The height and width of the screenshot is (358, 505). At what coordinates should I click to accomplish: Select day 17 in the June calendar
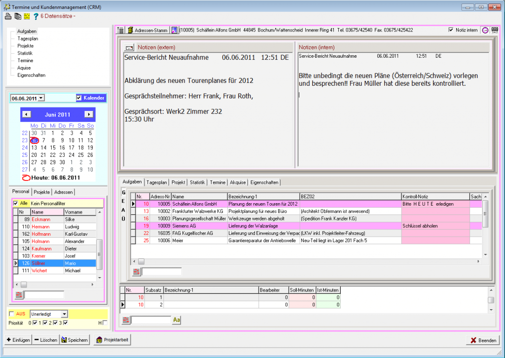pos(72,148)
